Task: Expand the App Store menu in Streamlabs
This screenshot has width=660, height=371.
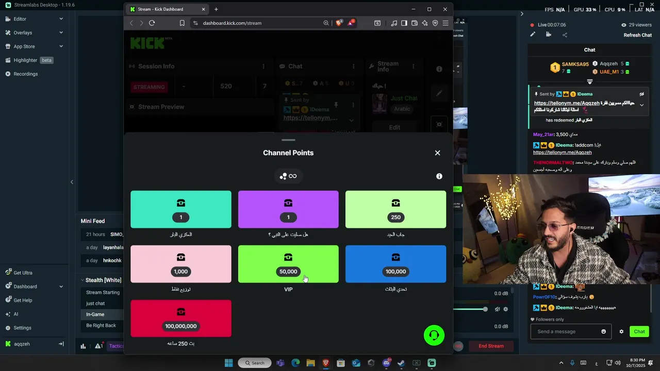Action: tap(34, 46)
